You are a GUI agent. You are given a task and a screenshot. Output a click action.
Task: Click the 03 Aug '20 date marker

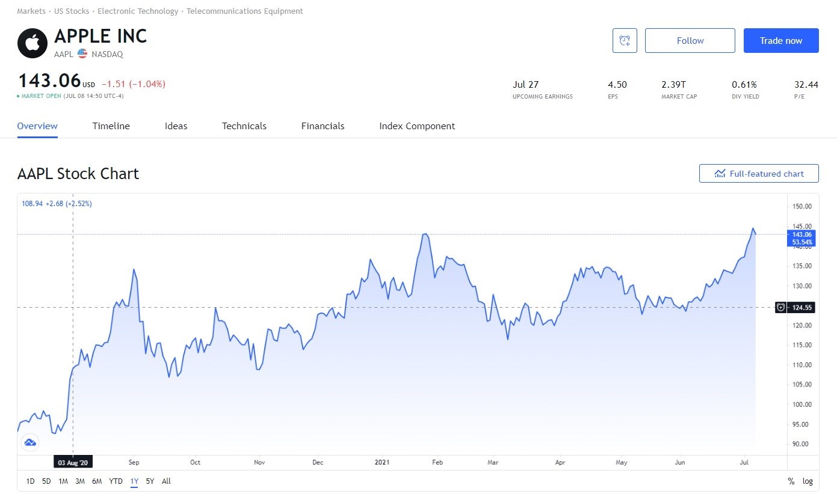73,463
